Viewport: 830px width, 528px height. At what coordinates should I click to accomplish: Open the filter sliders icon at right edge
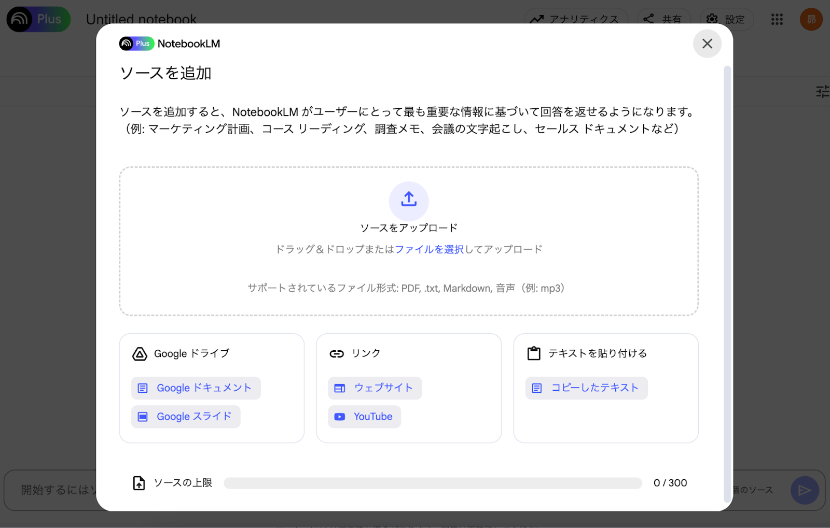822,92
